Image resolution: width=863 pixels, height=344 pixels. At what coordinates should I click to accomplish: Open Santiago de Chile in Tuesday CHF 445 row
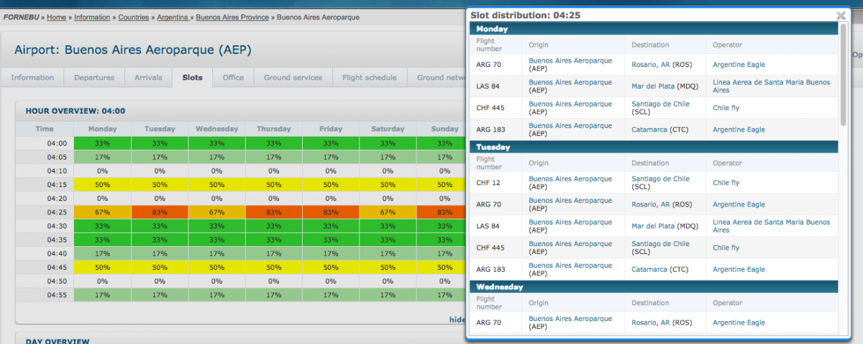point(660,243)
